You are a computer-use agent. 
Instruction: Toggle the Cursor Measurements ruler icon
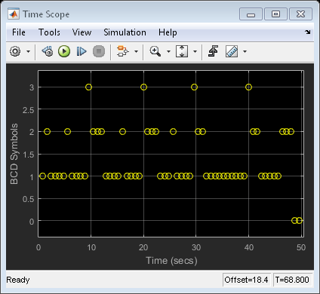[x=232, y=51]
